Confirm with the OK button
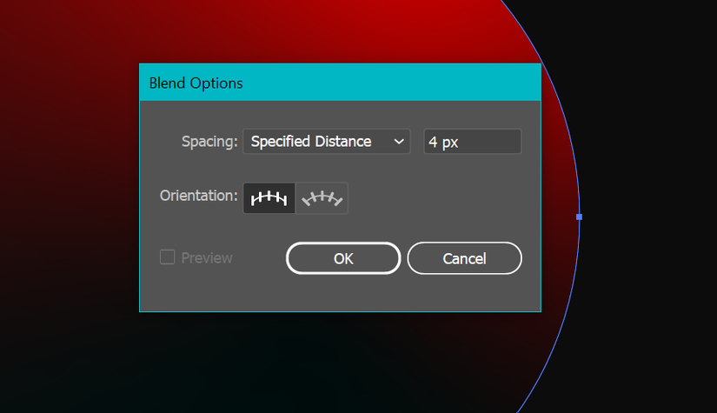This screenshot has width=717, height=413. coord(343,258)
